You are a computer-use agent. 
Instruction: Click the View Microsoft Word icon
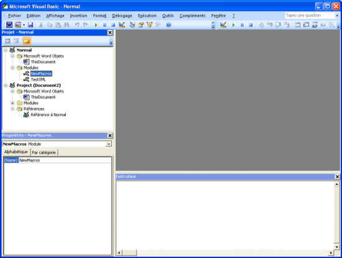(9, 25)
